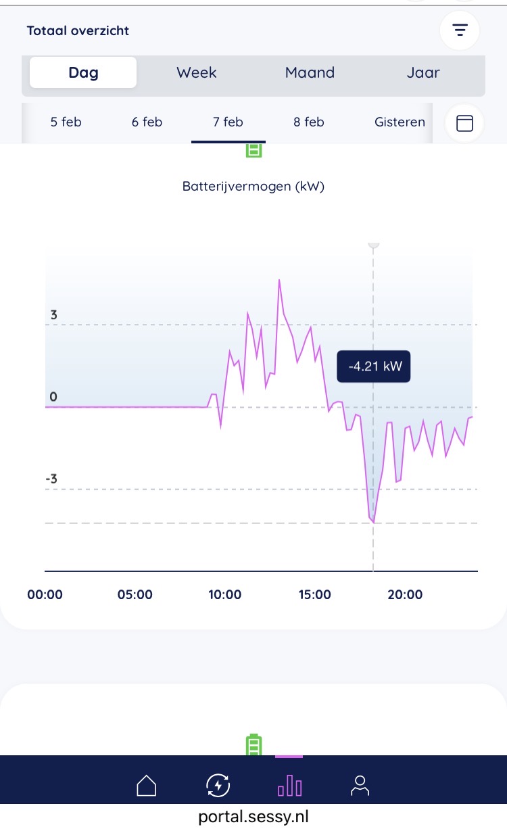Switch to the Dag view

(83, 72)
